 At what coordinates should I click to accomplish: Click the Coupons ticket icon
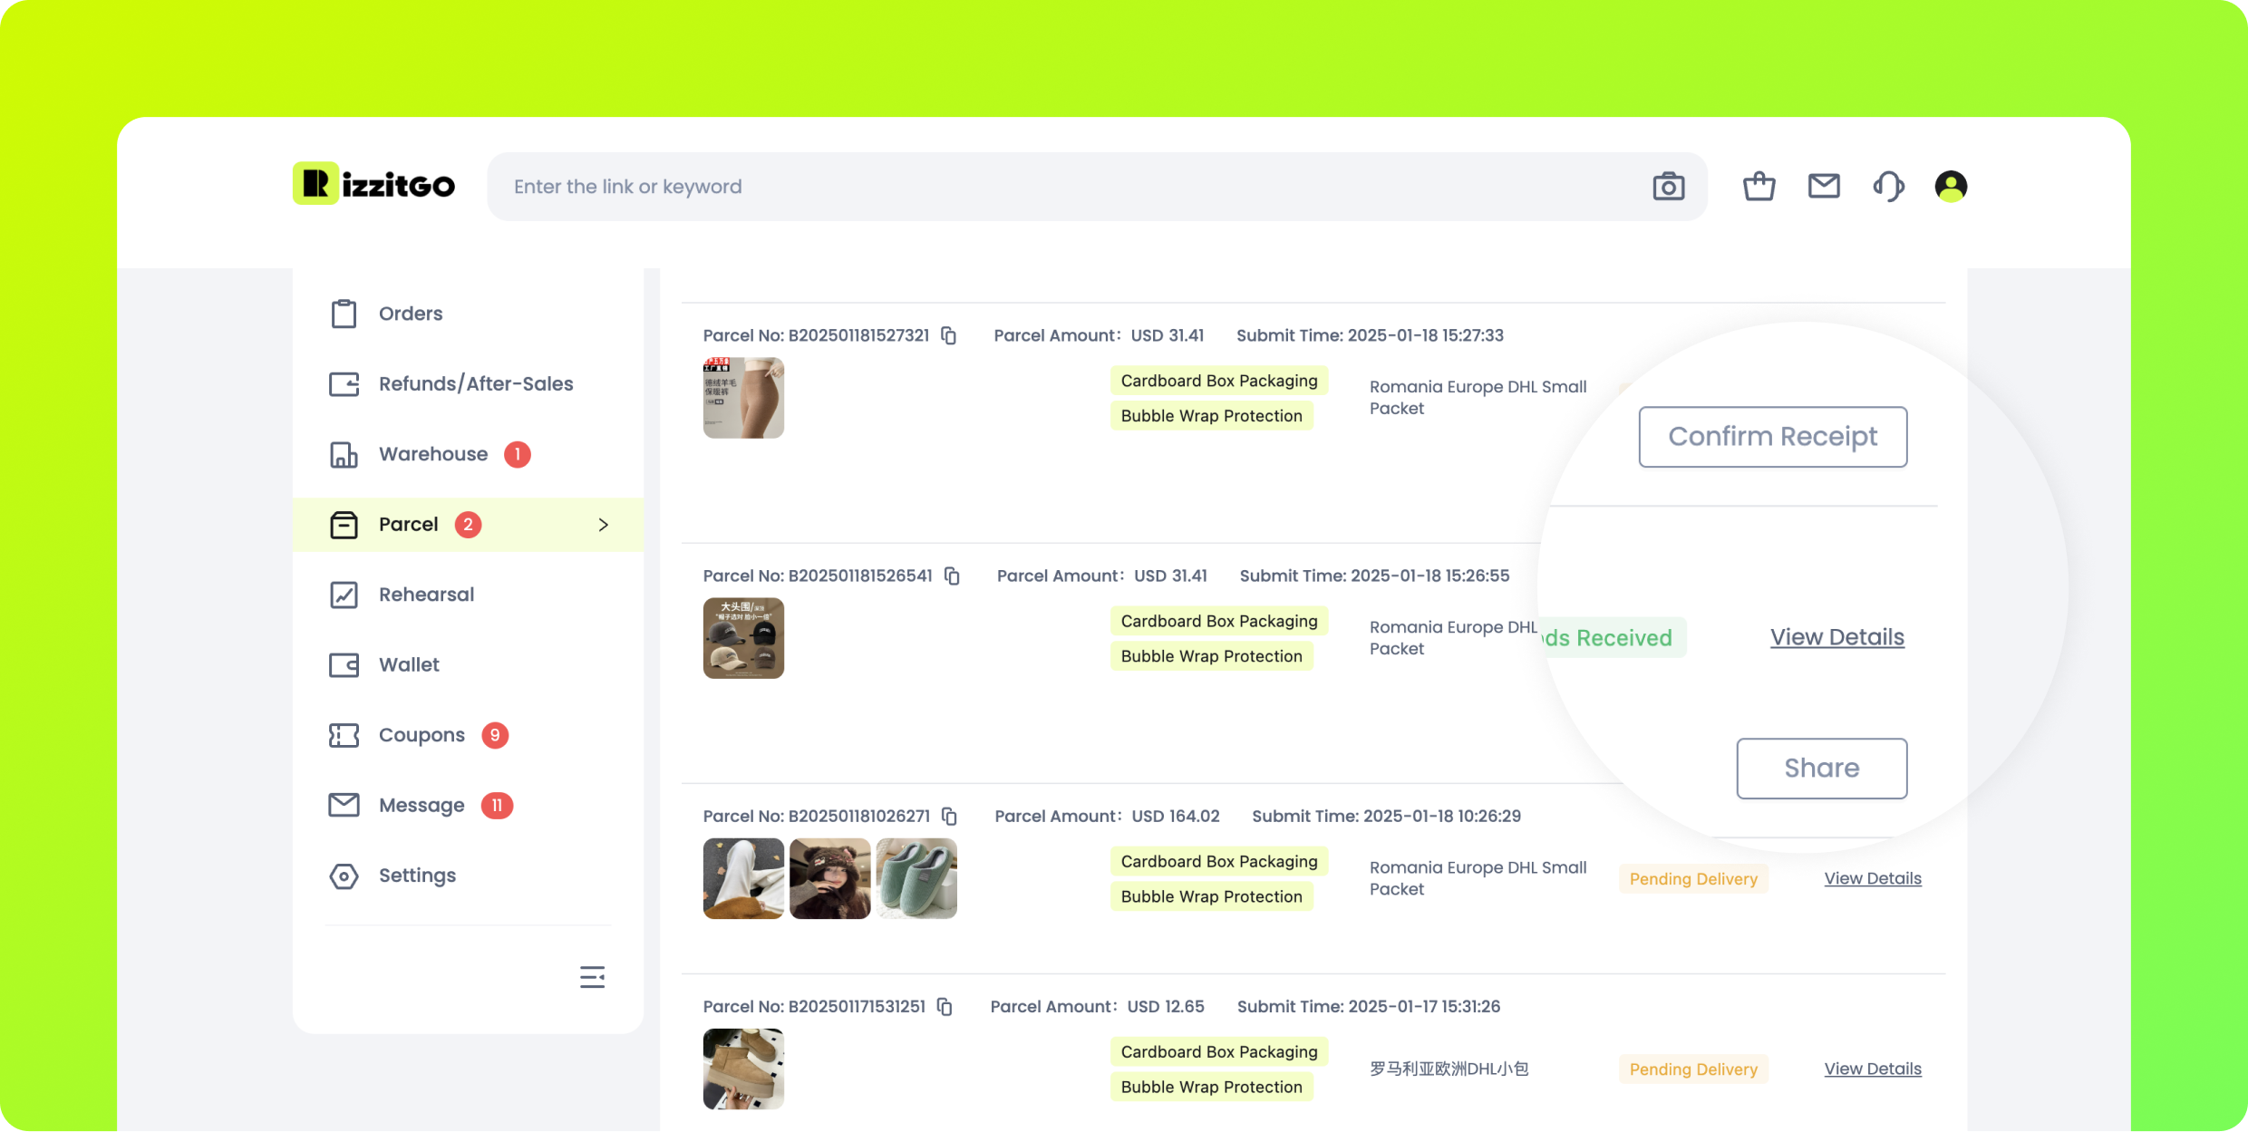tap(344, 735)
